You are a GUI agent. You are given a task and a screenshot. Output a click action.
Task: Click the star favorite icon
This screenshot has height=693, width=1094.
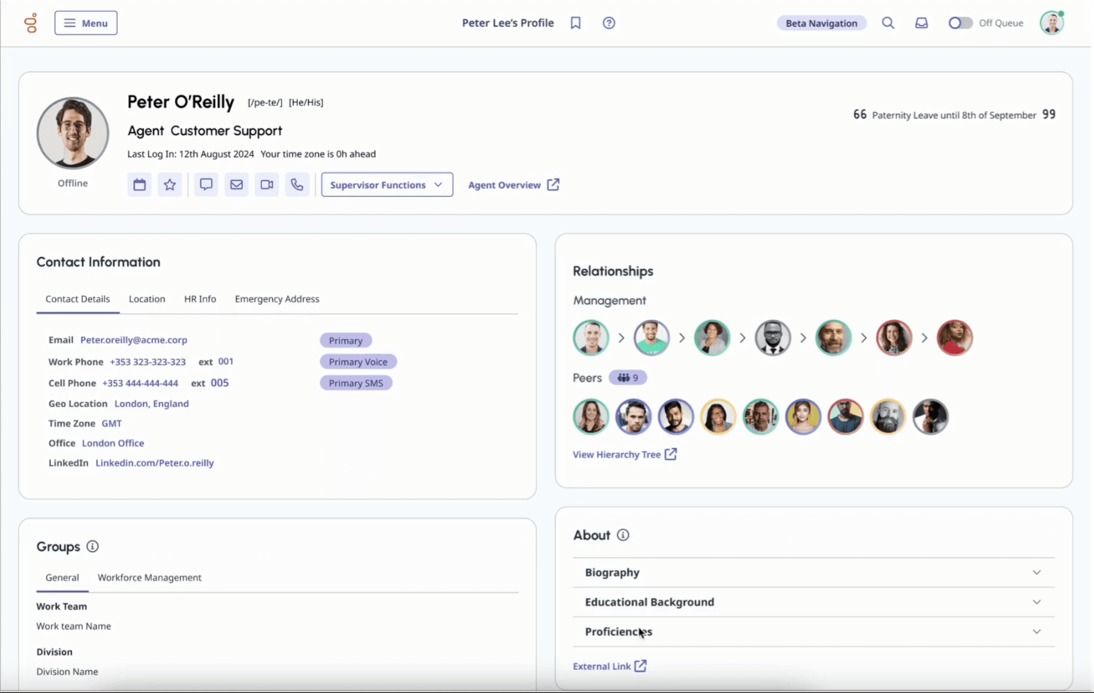click(169, 184)
